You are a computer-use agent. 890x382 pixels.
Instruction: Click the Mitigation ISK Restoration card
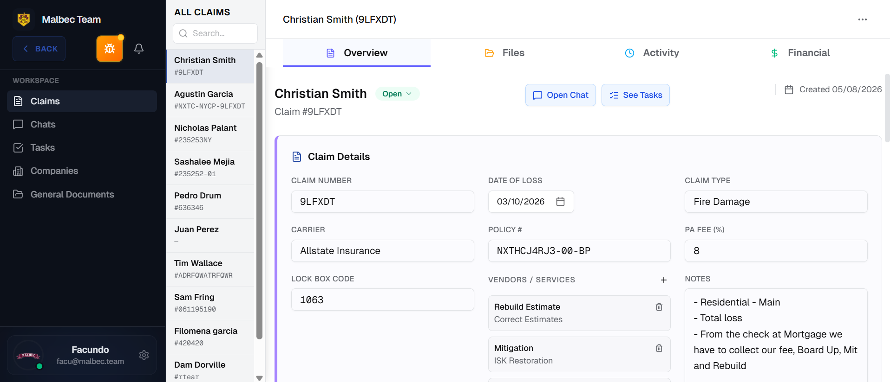click(x=579, y=354)
